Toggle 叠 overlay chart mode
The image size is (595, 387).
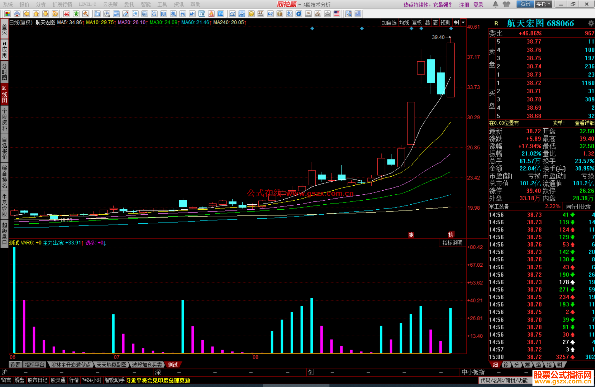[x=428, y=23]
